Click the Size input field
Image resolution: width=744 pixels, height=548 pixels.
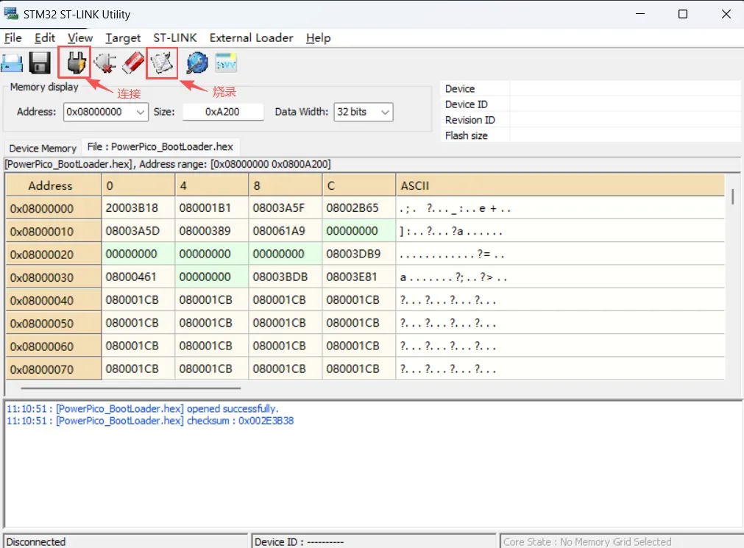pos(223,112)
